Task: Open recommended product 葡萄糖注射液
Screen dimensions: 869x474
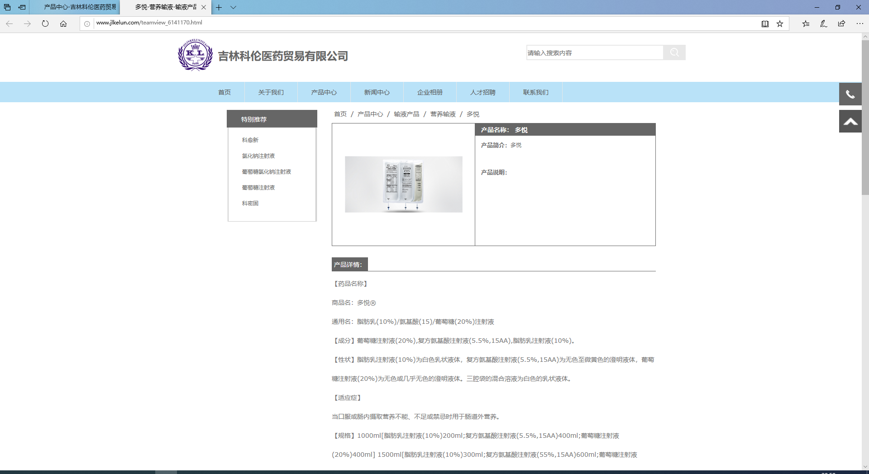Action: click(x=258, y=188)
